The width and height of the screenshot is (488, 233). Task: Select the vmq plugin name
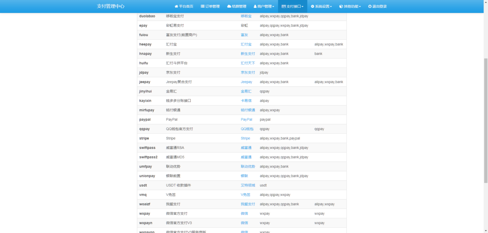[x=143, y=195]
